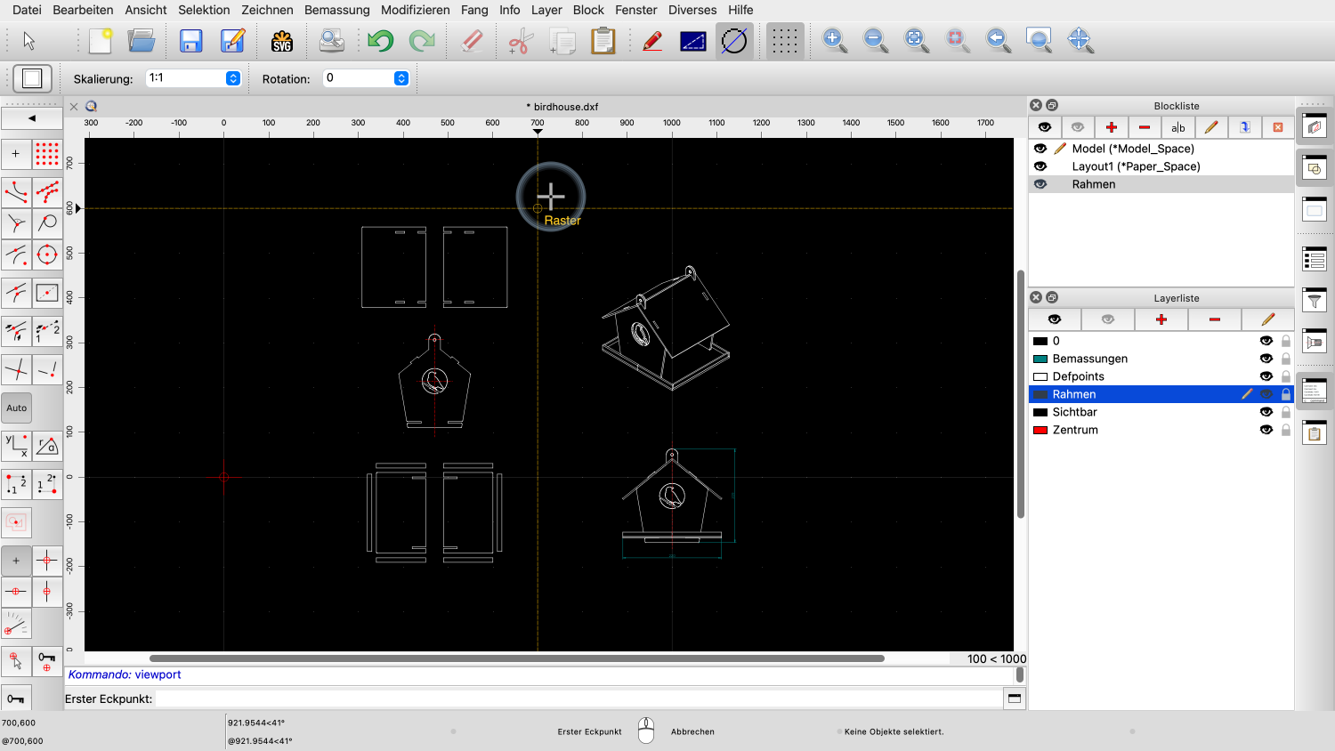Hide the Sichtbar layer
The image size is (1335, 751).
tap(1266, 412)
